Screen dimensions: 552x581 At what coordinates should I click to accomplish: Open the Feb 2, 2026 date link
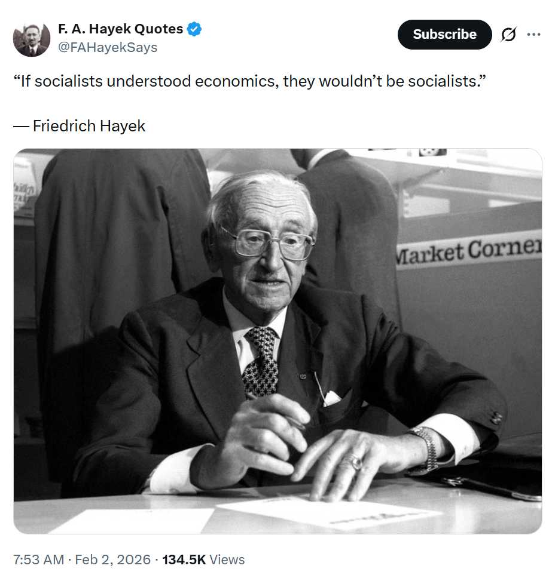coord(113,560)
